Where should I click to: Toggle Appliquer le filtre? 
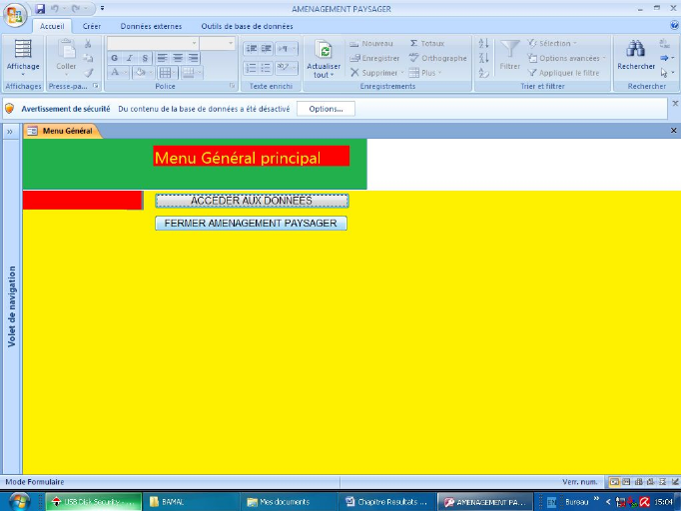click(x=566, y=73)
